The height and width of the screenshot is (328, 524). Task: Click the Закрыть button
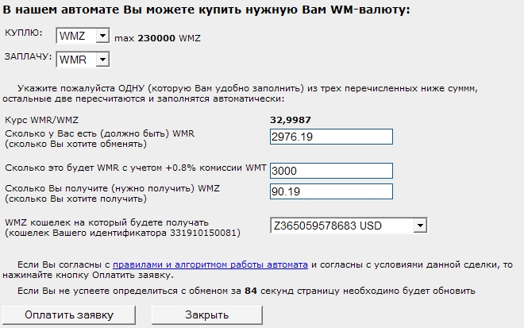207,315
